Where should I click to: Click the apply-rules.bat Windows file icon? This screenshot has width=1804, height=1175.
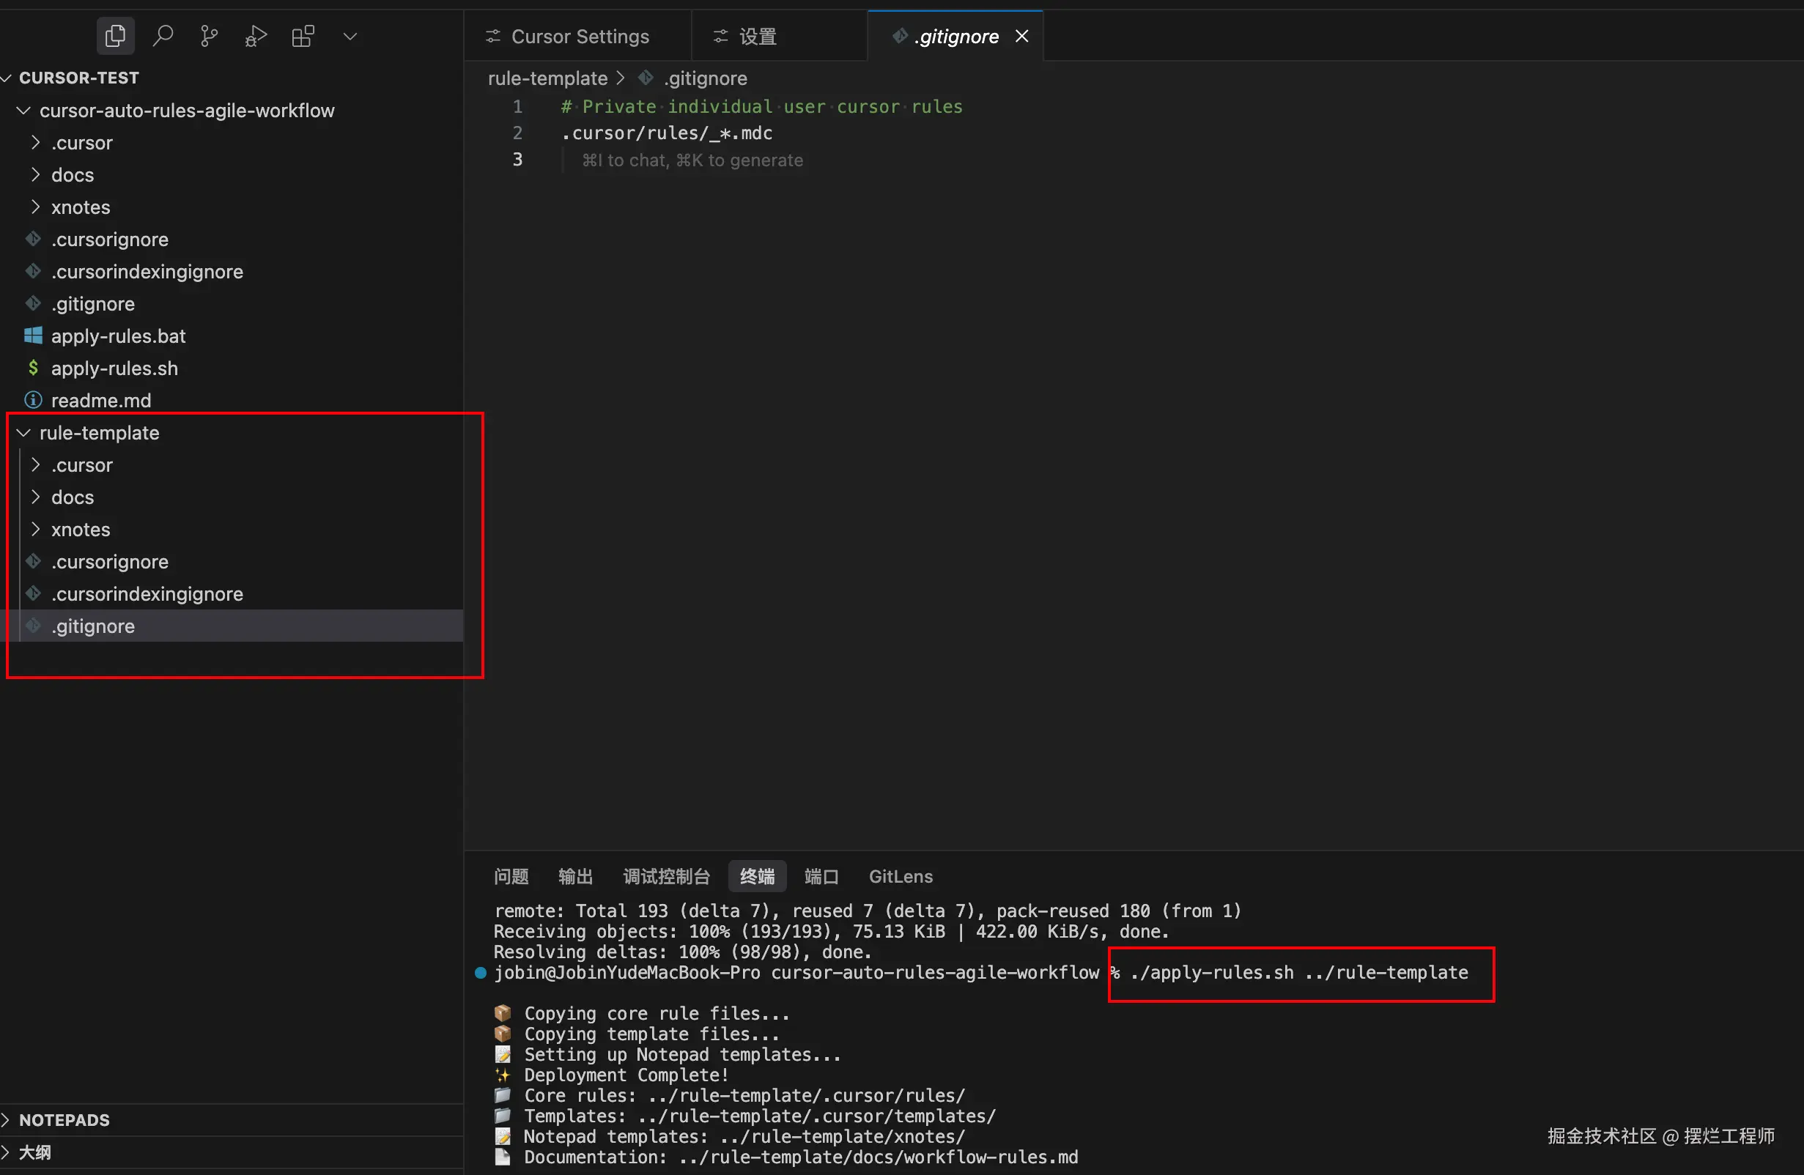[34, 336]
